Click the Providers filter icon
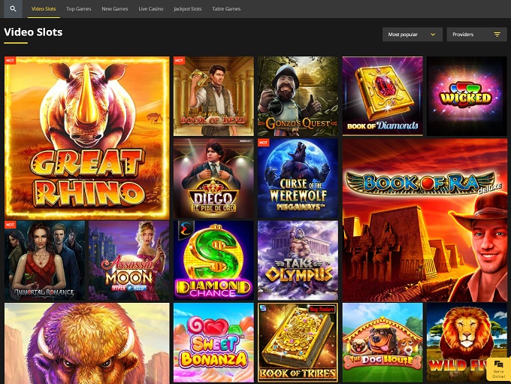511x384 pixels. (x=497, y=35)
